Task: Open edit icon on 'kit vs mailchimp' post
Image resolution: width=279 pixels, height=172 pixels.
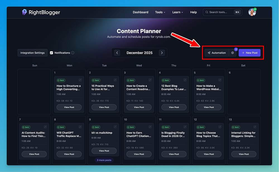Action: click(x=115, y=127)
